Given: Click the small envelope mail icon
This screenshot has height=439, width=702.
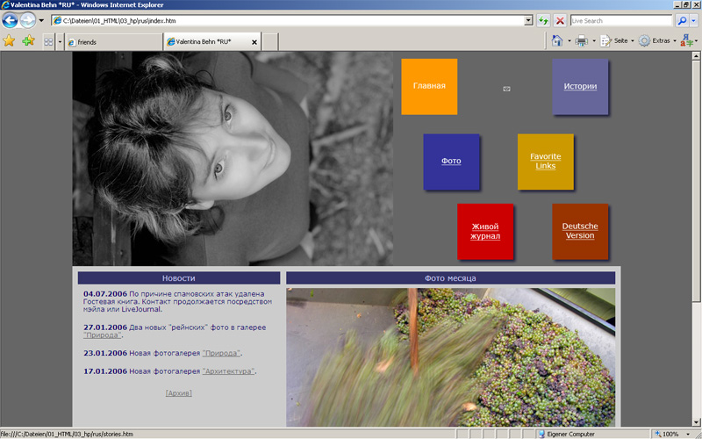Looking at the screenshot, I should click(506, 89).
